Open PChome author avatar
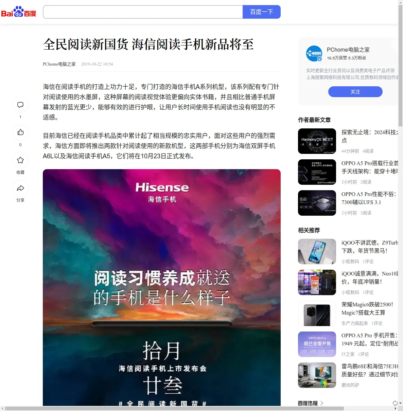403x411 pixels. click(314, 54)
